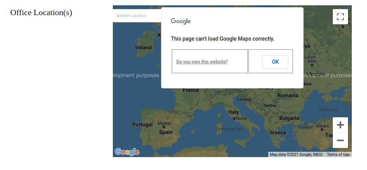Click the Ireland label on the map
Image resolution: width=367 pixels, height=170 pixels.
[x=143, y=48]
